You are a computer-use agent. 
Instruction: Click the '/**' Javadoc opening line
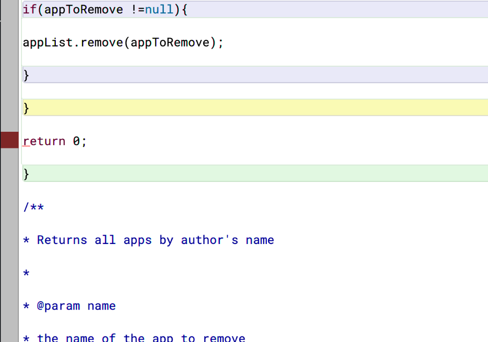tap(34, 207)
